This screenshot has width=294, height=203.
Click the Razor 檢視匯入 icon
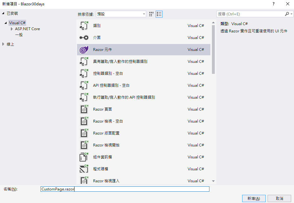click(x=84, y=180)
